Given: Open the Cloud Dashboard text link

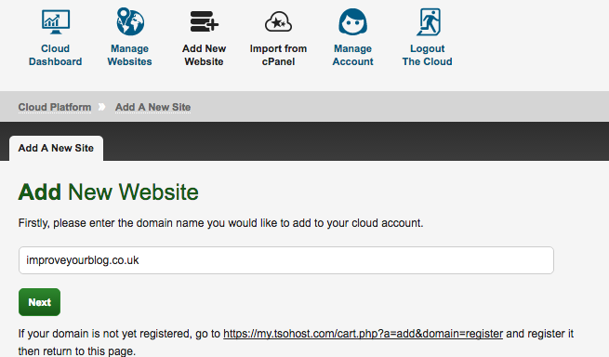Looking at the screenshot, I should pos(55,55).
